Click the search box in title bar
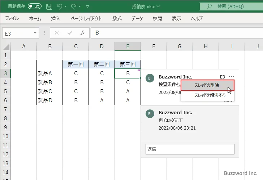This screenshot has height=180, width=263. click(x=231, y=6)
